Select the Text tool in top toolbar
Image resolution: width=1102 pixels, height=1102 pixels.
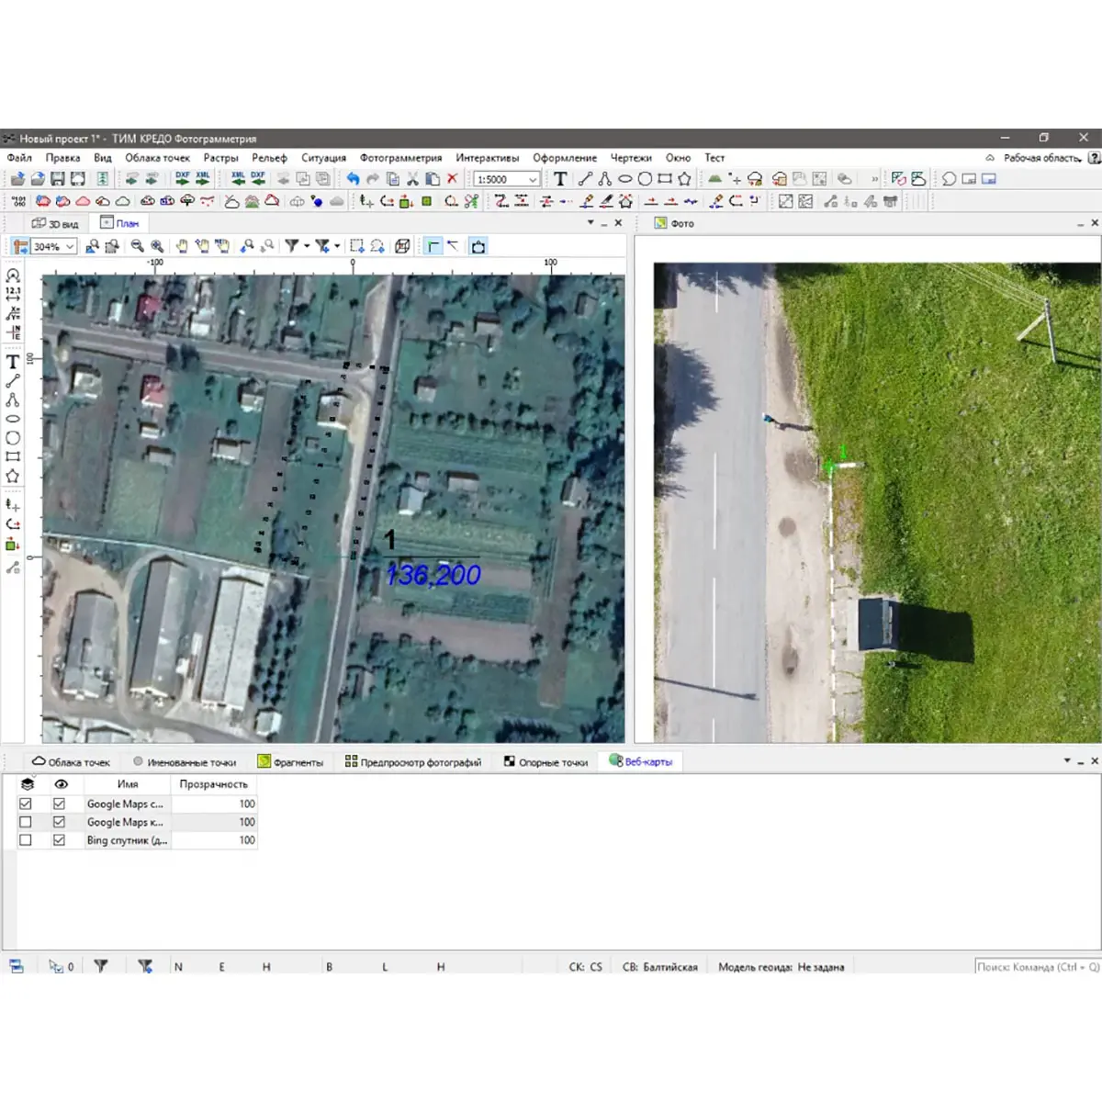click(x=560, y=179)
